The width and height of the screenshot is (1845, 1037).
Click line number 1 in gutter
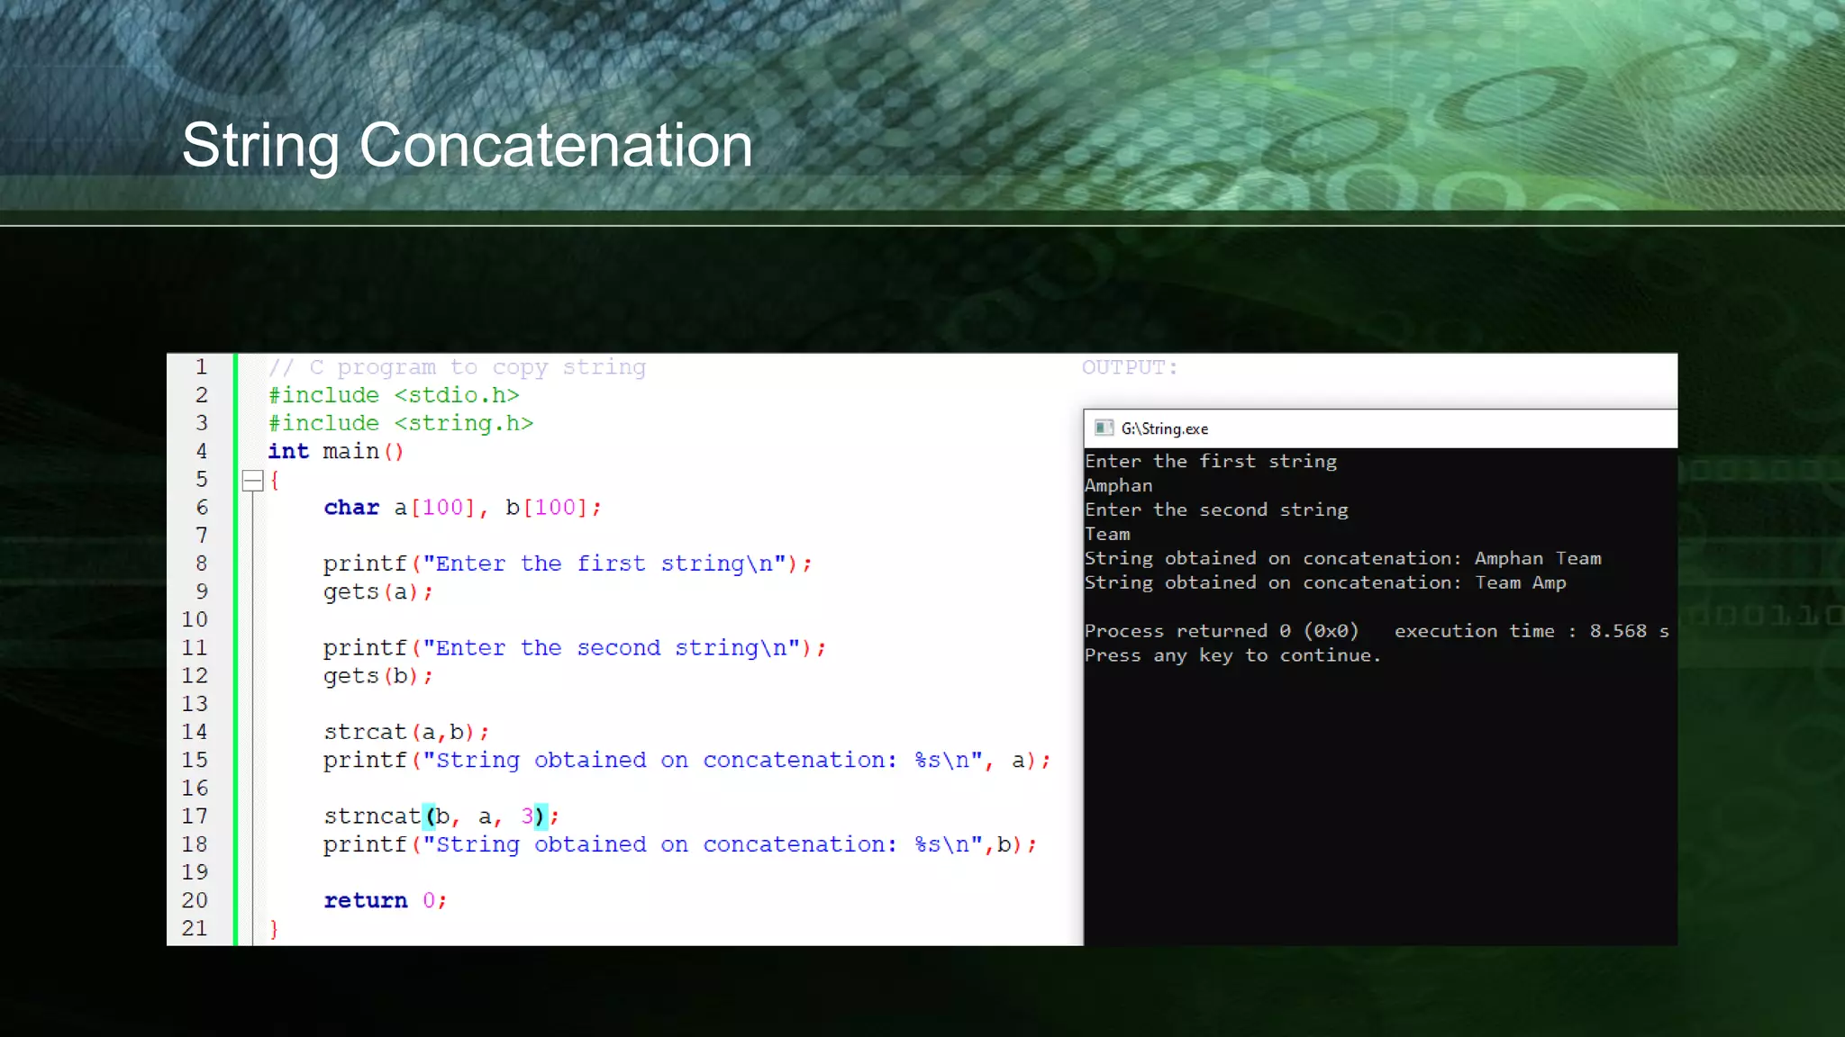(x=201, y=366)
